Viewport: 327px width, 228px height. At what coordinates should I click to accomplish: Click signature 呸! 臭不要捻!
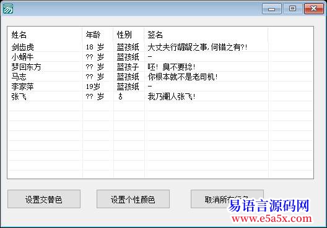click(172, 67)
